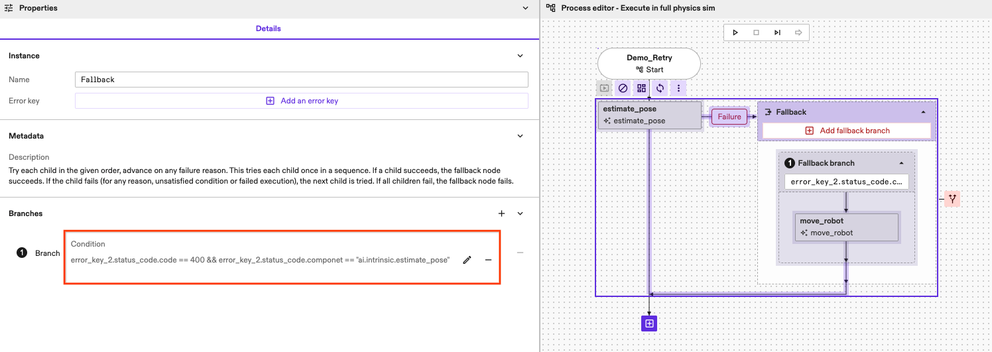
Task: Switch to the Details tab
Action: (x=269, y=29)
